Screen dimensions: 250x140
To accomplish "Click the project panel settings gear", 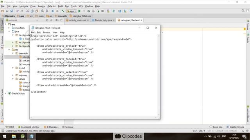I will coord(57,20).
